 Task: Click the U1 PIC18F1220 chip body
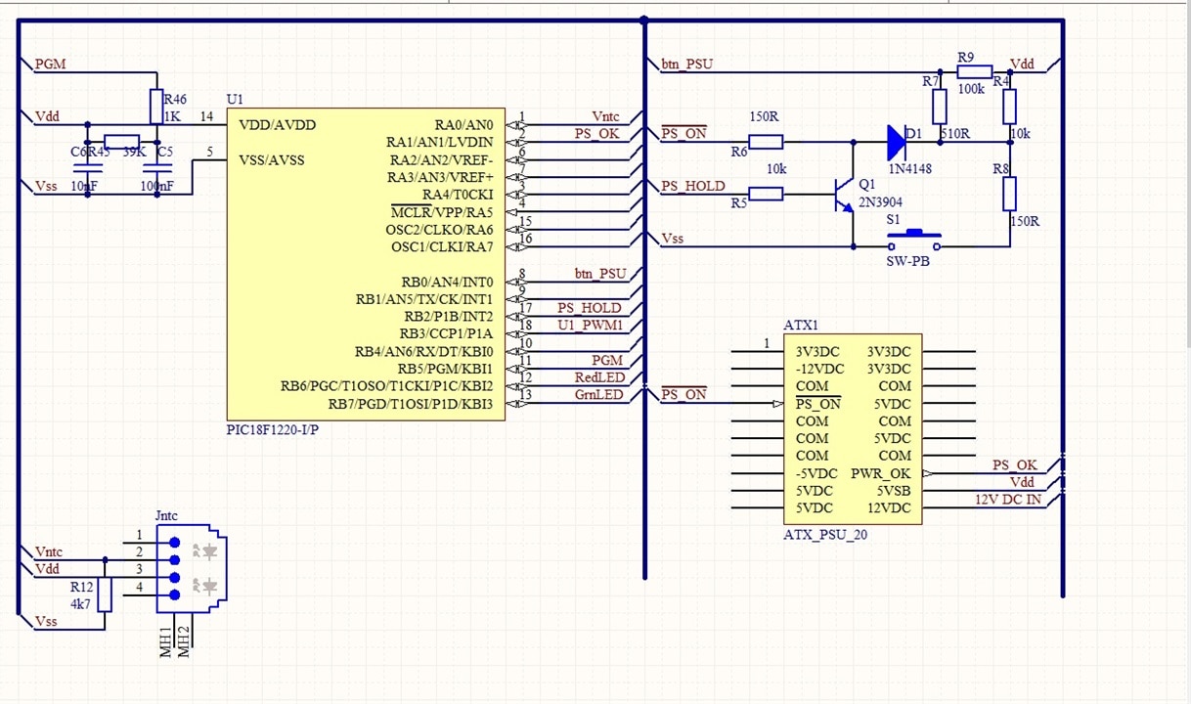366,264
